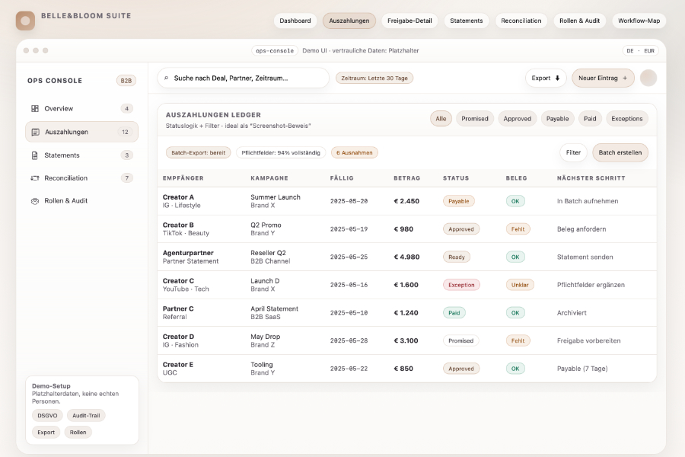
Task: Click the Auszahlungen sidebar icon
Action: pyautogui.click(x=35, y=132)
